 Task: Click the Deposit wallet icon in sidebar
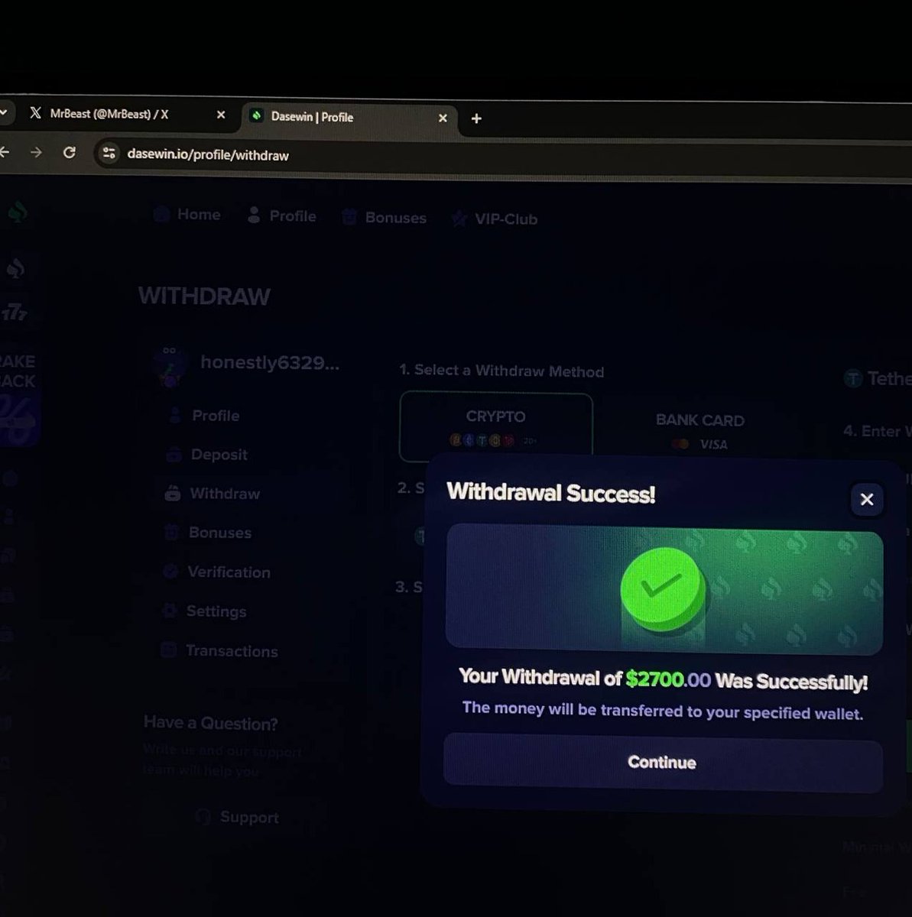pos(174,455)
